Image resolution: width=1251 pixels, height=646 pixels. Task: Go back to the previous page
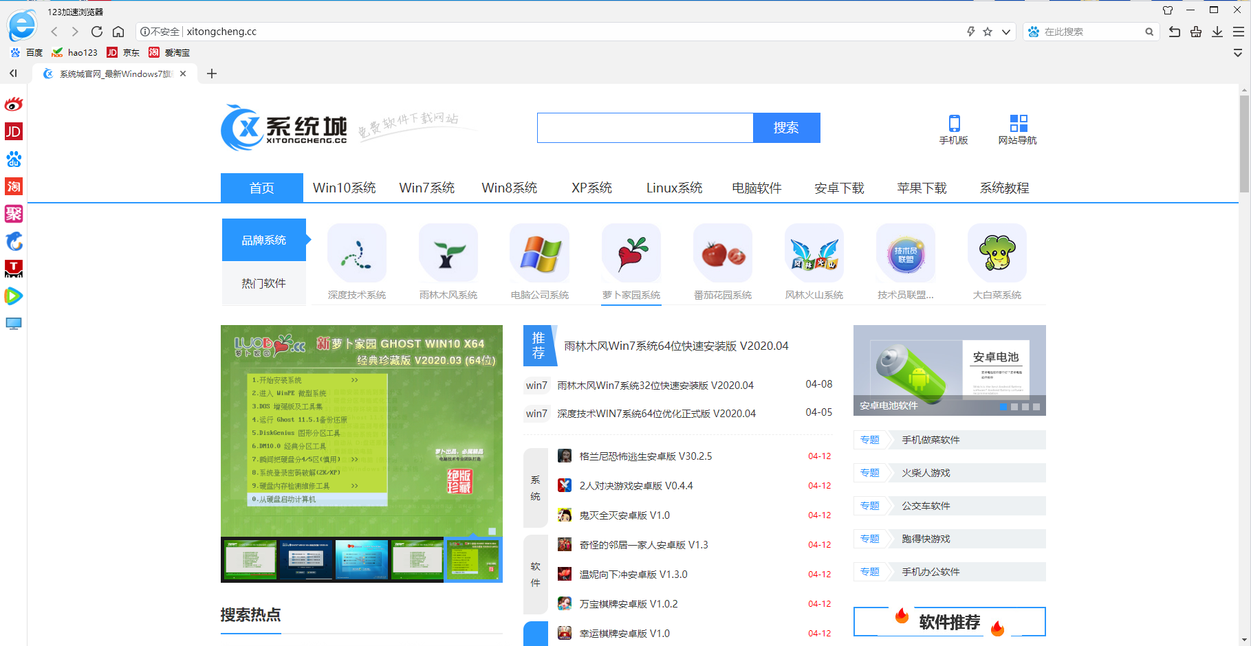[54, 32]
